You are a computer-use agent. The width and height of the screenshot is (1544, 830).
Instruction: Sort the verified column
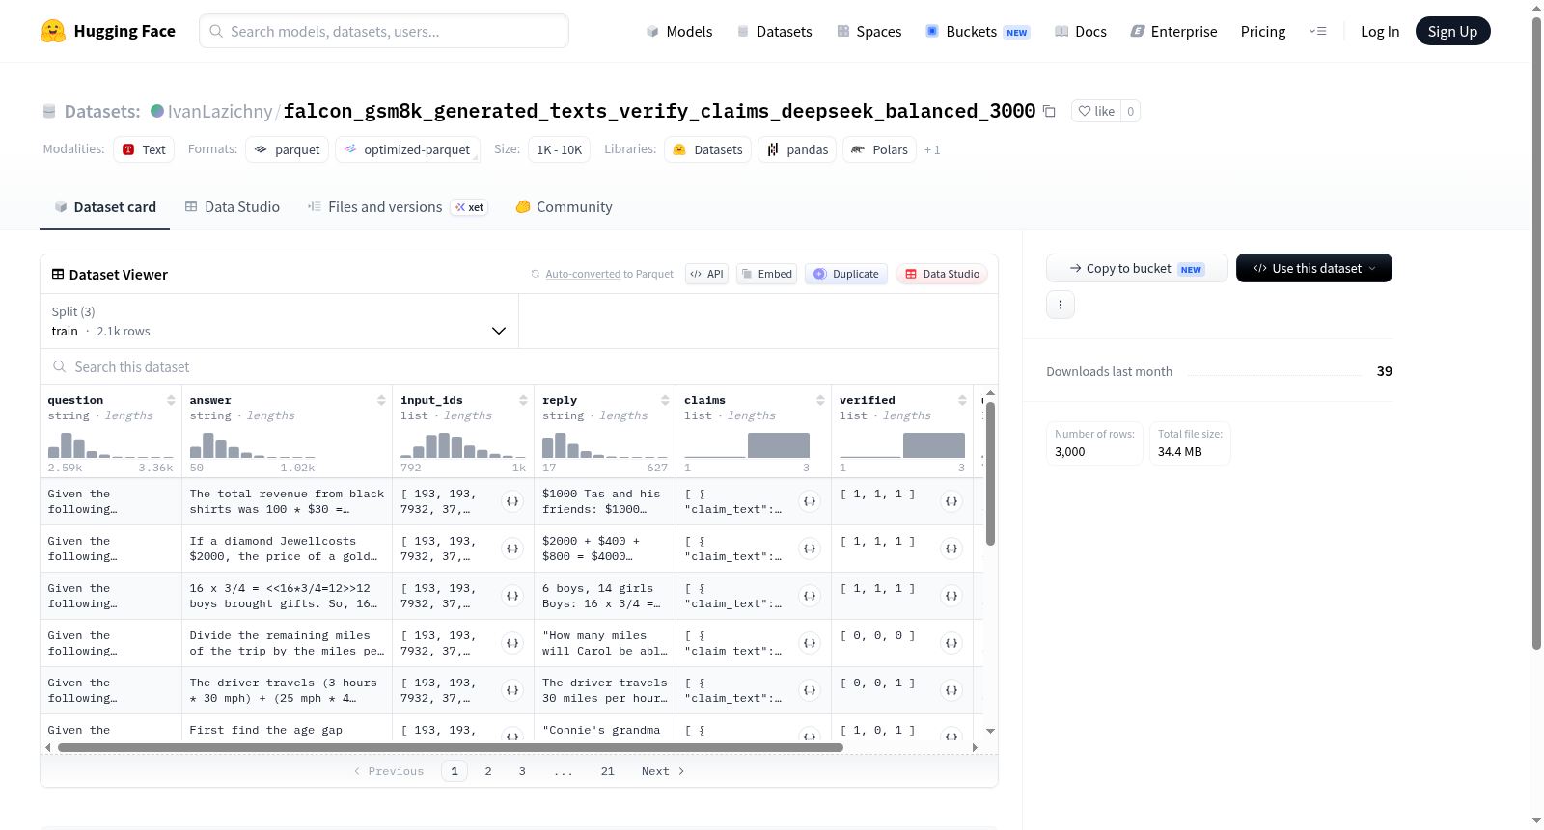[x=962, y=400]
